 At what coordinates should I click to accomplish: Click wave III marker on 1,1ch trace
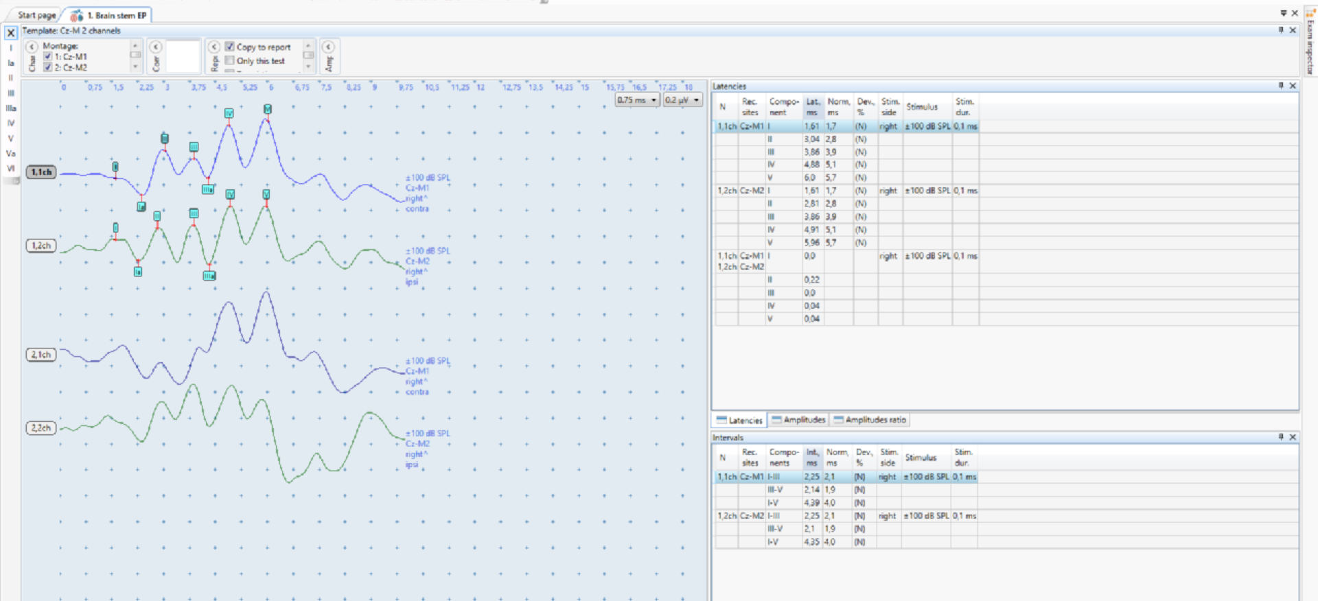[194, 147]
